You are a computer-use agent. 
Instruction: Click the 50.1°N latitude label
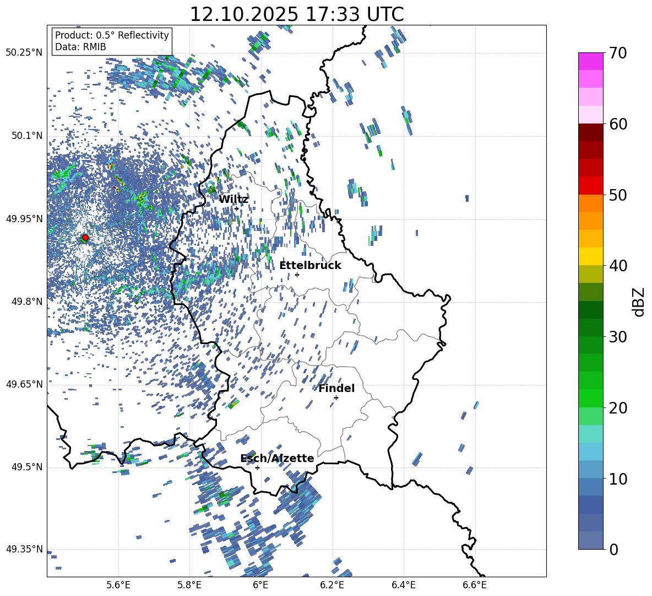click(x=27, y=136)
